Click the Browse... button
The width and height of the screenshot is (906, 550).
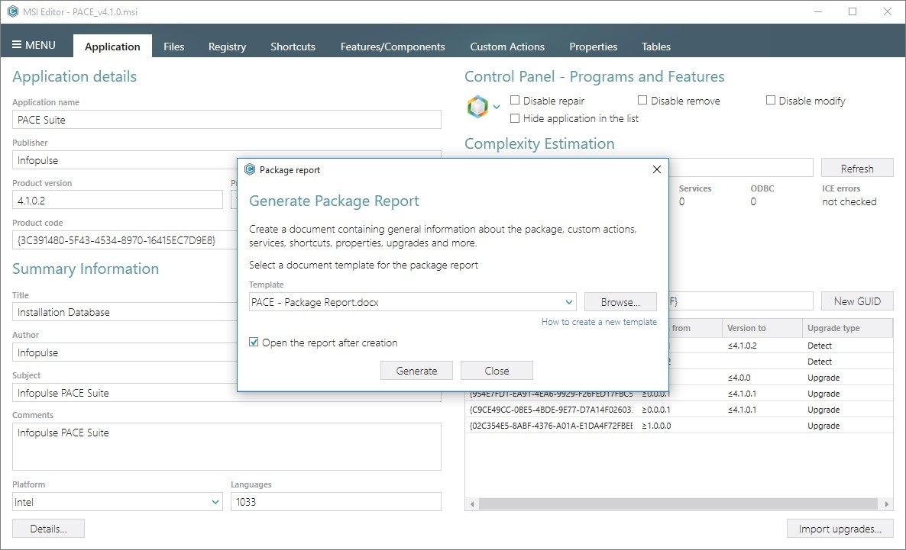[620, 302]
